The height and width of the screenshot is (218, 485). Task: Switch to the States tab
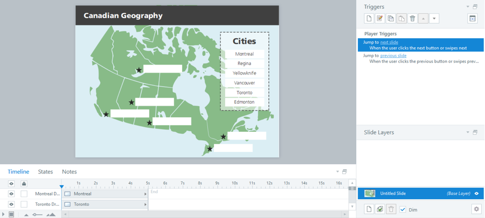(46, 171)
